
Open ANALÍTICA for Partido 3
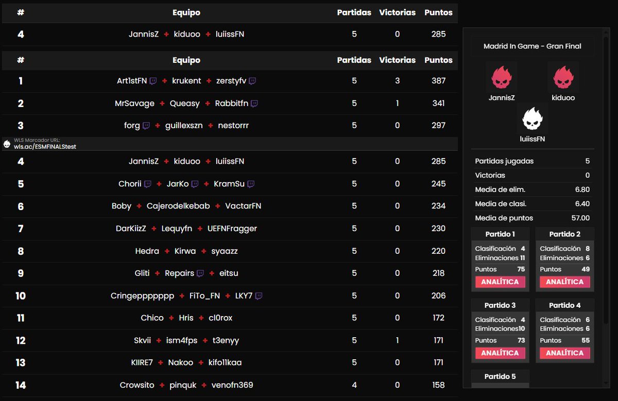point(500,353)
